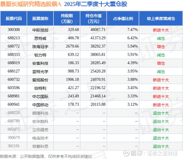Select the 股票代码 column header

14,18
